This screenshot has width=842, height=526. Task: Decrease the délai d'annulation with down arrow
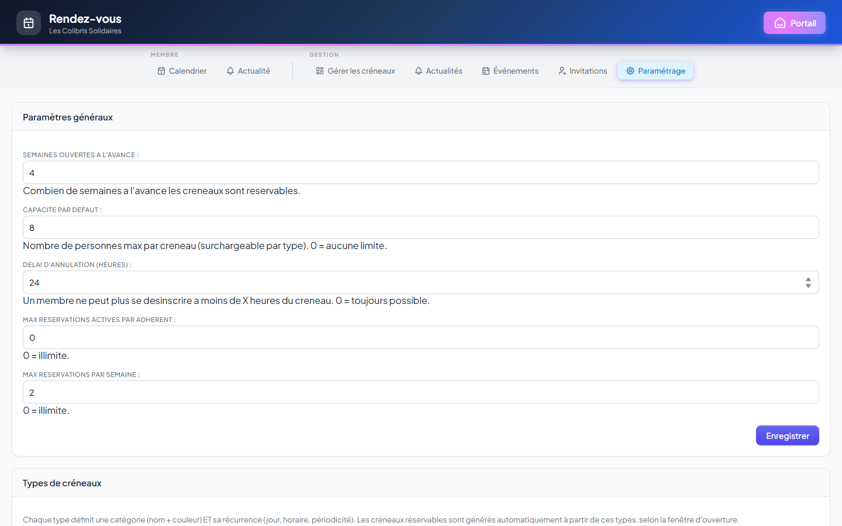pos(808,286)
